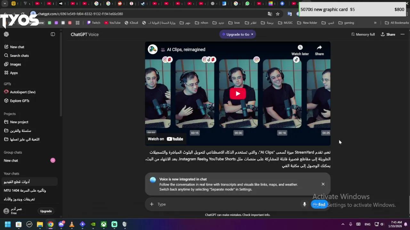Click the translate page icon

pos(270,14)
